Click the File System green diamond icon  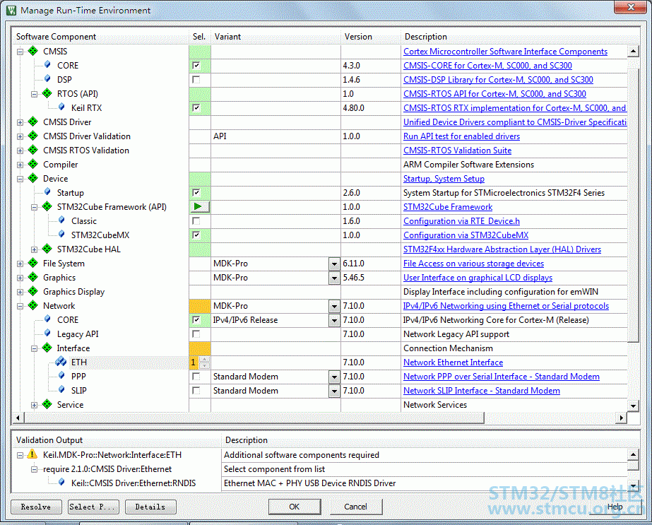[x=33, y=264]
